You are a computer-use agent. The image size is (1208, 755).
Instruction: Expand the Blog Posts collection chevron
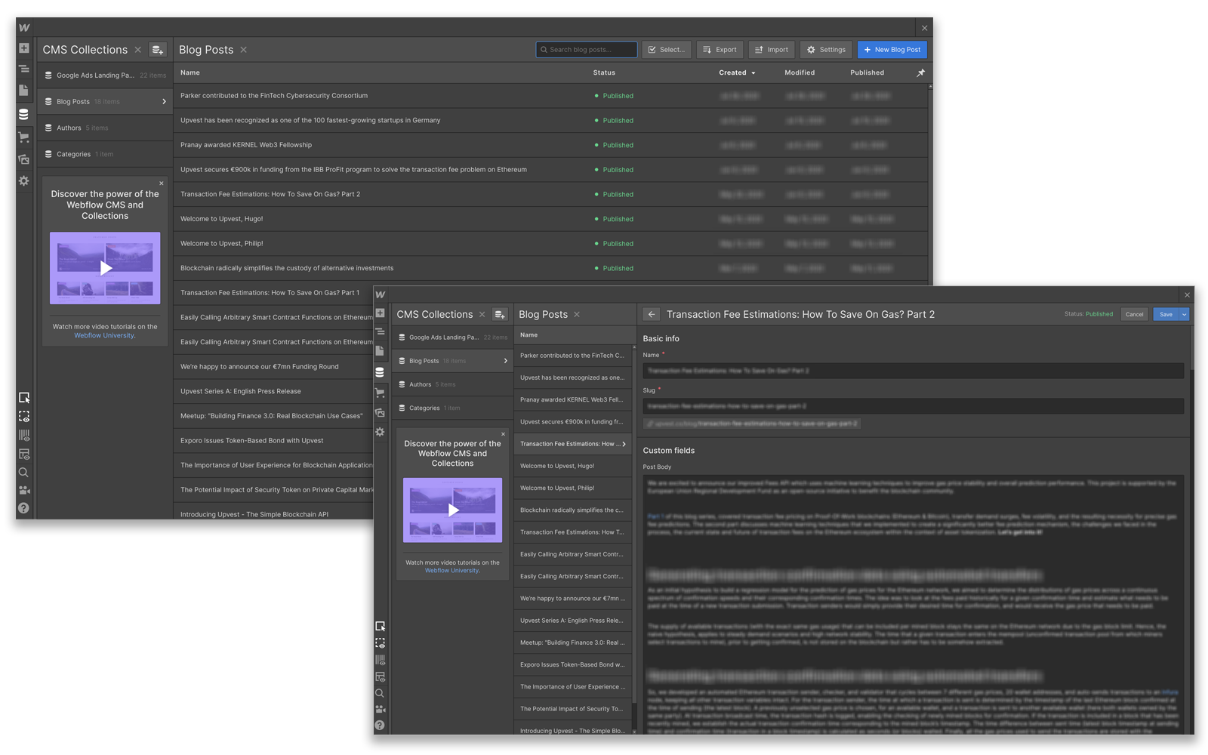coord(165,101)
